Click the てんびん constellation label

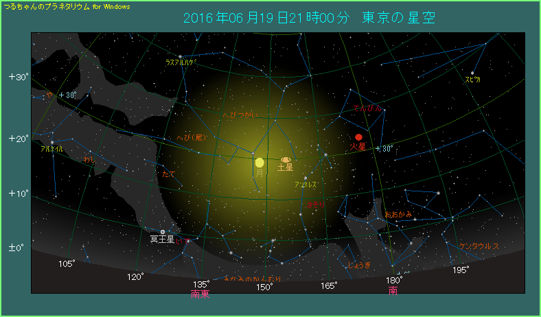pyautogui.click(x=367, y=109)
